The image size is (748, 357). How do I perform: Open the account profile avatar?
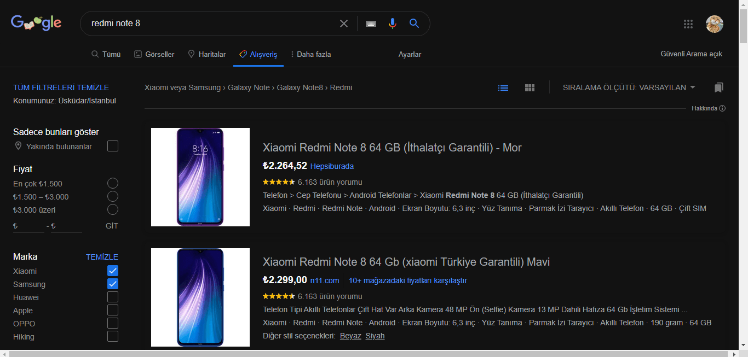point(715,24)
